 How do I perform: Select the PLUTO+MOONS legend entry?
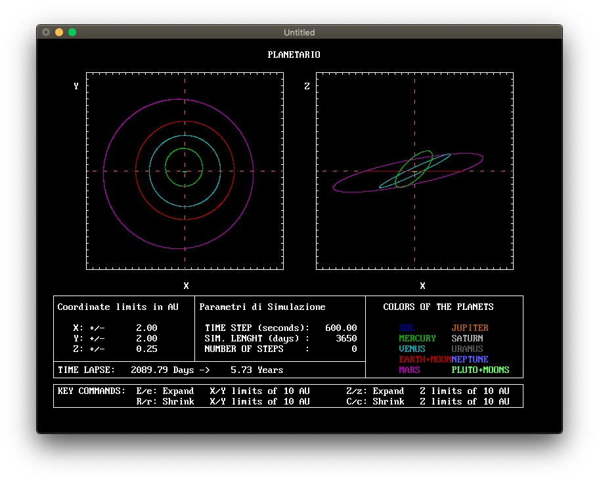pyautogui.click(x=480, y=370)
